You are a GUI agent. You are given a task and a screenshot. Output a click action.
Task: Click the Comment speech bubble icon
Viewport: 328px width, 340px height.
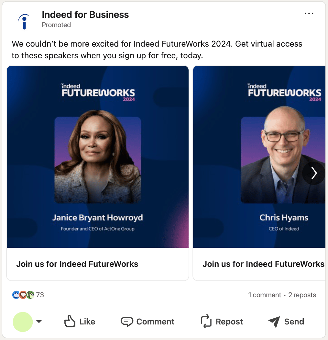127,322
